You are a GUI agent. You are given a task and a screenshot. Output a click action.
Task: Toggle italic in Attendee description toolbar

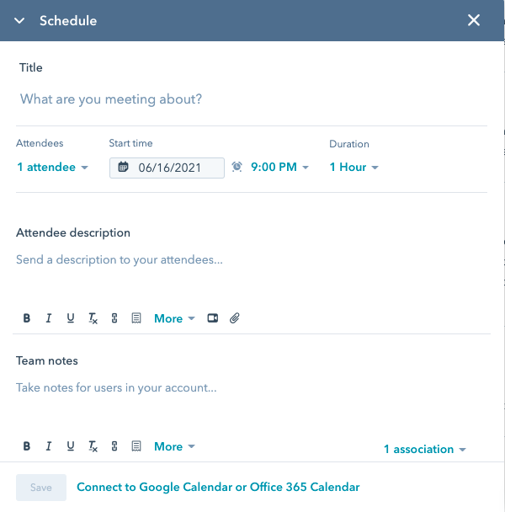click(x=49, y=318)
